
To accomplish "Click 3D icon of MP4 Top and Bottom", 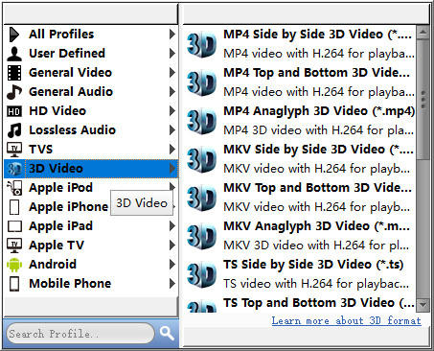I will click(x=202, y=82).
